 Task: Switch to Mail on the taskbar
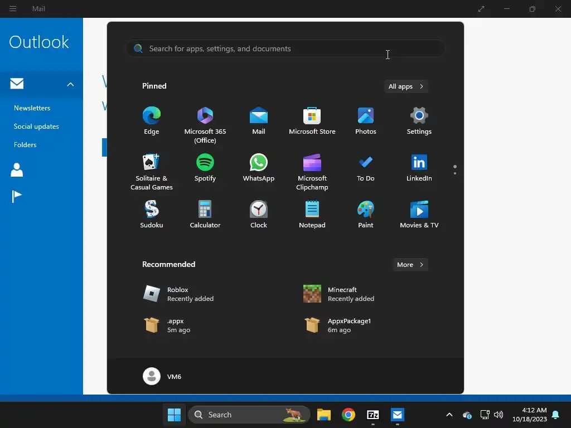pos(397,415)
